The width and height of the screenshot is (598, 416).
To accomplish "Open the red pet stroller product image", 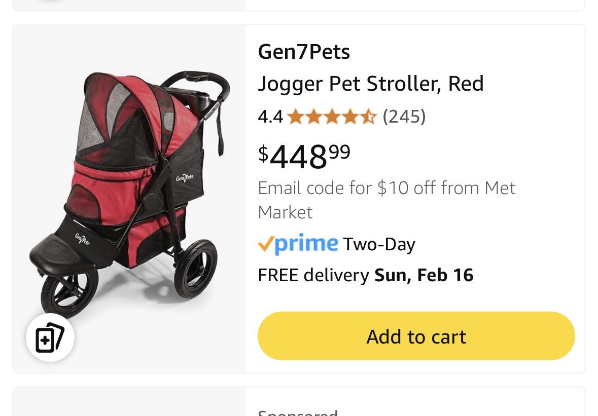I will [x=128, y=198].
